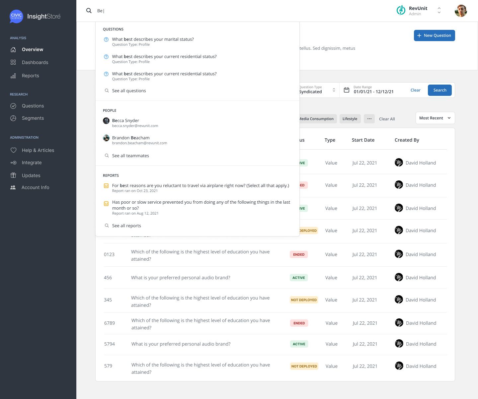Click the New Question button

click(x=434, y=35)
